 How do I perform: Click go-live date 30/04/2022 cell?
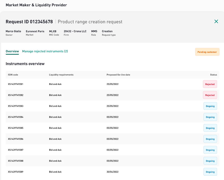click(113, 172)
